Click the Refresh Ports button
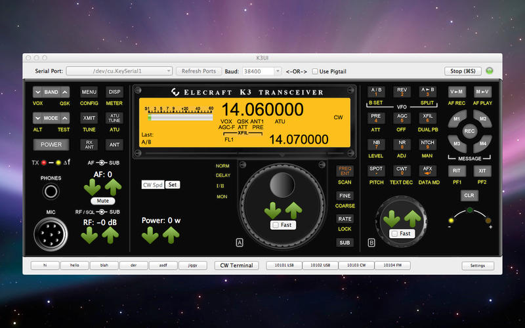This screenshot has height=328, width=525. click(x=199, y=71)
